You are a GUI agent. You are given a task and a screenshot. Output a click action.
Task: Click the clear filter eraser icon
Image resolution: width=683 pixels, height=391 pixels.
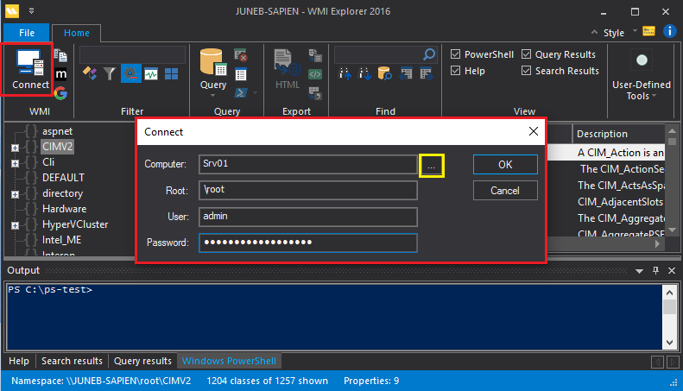(x=90, y=73)
